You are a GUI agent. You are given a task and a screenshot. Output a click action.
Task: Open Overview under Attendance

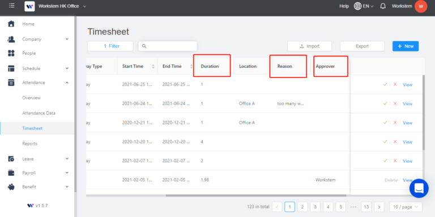coord(31,98)
